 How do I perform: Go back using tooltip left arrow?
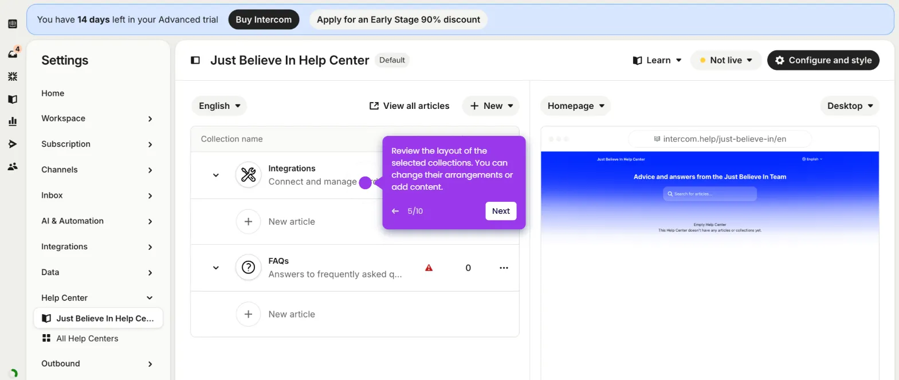point(395,211)
